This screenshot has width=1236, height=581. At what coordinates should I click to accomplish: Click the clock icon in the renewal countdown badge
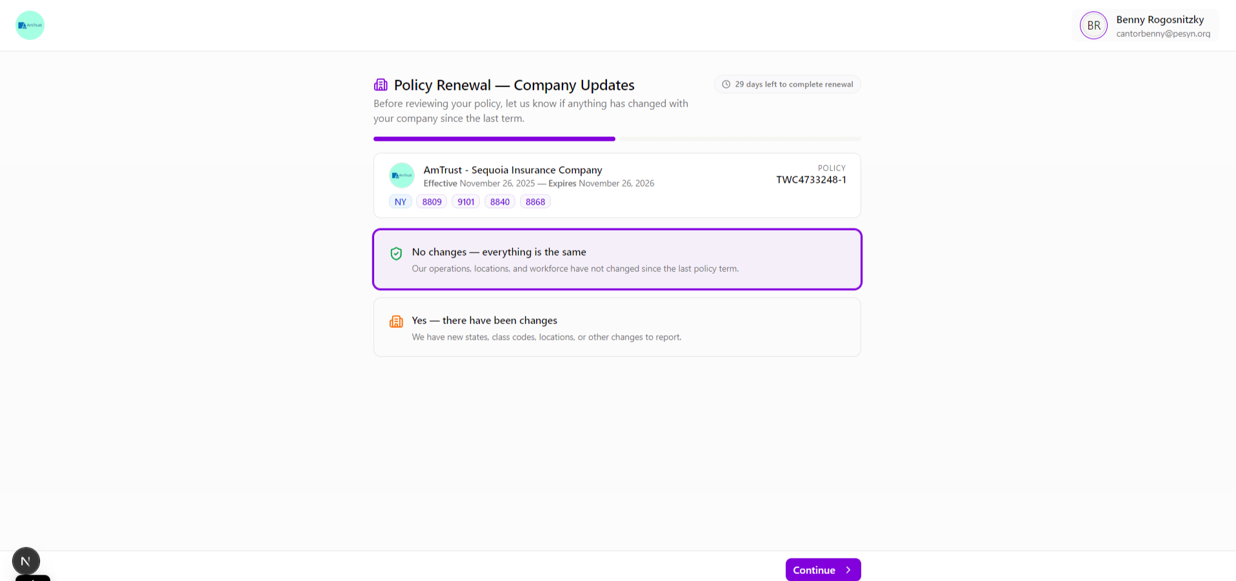(726, 84)
